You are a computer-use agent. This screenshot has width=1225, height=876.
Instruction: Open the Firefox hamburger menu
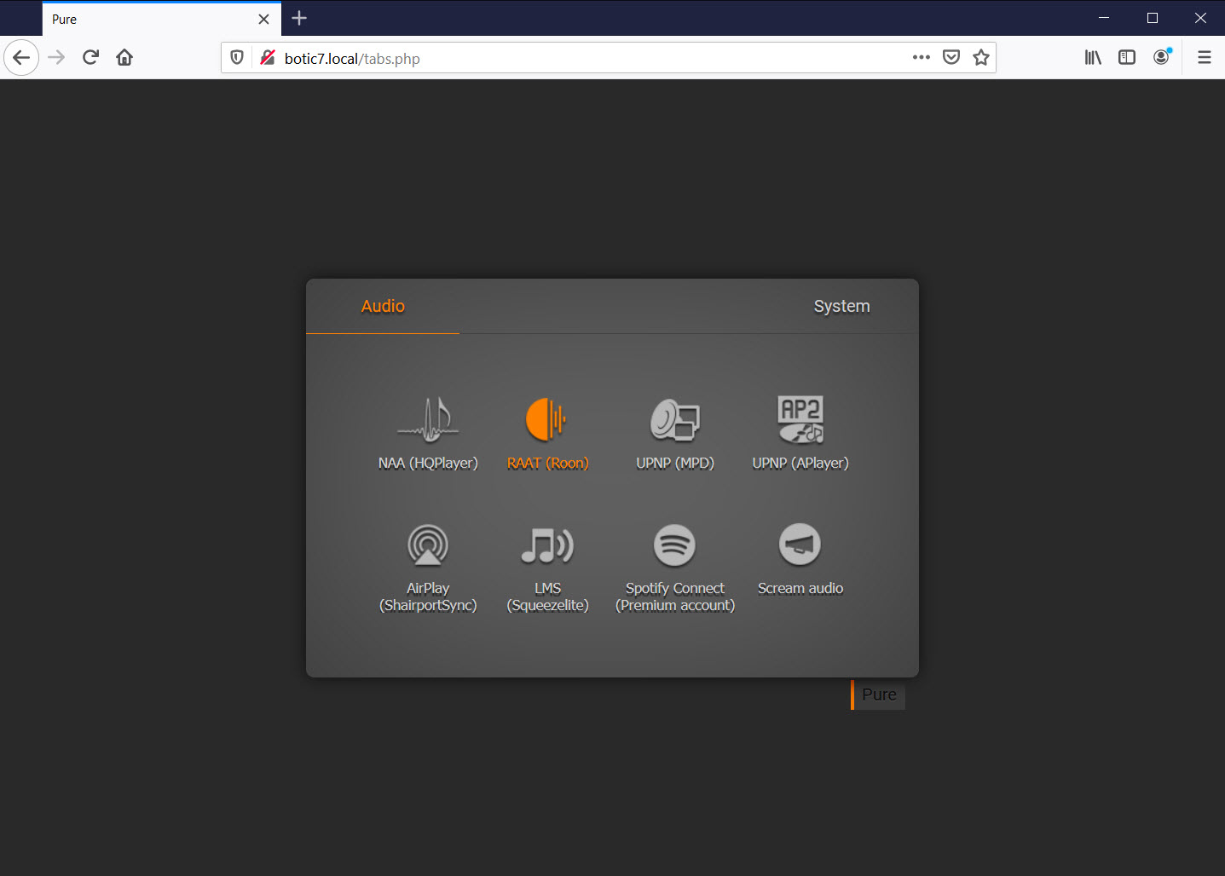coord(1205,57)
